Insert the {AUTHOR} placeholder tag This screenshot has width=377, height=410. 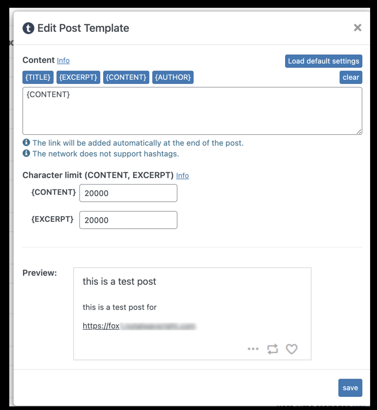[x=173, y=77]
